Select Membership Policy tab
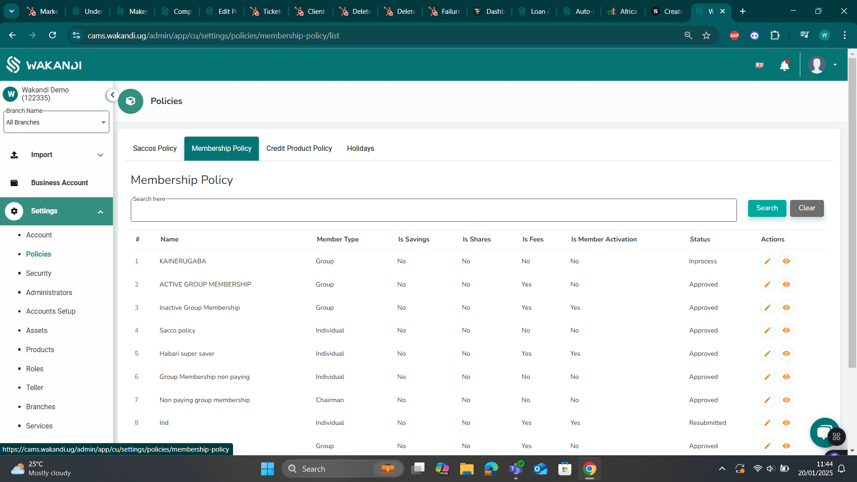Image resolution: width=857 pixels, height=482 pixels. coord(221,149)
